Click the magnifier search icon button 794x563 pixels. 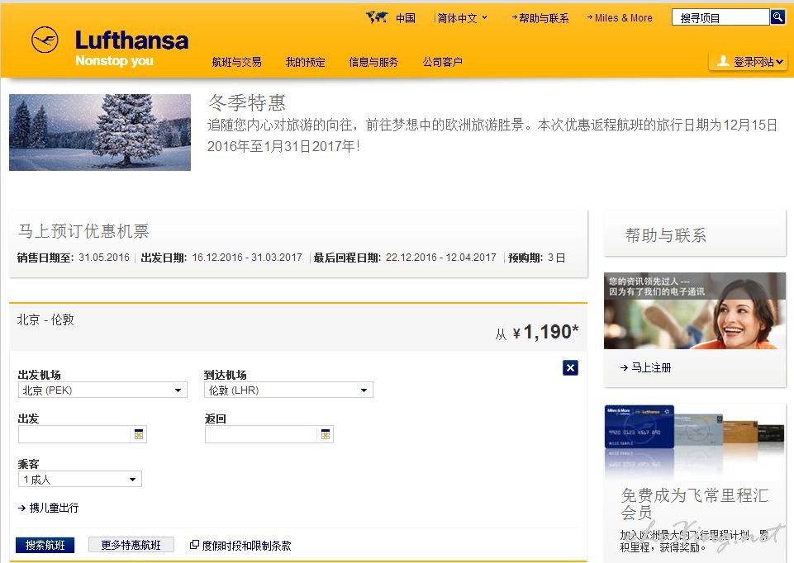tap(777, 17)
